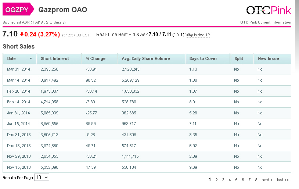Click the 'last >>' pagination link
299x189 pixels.
[283, 180]
